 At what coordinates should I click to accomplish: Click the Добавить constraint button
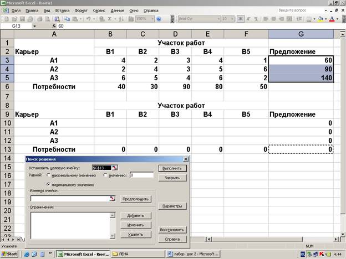pos(136,216)
